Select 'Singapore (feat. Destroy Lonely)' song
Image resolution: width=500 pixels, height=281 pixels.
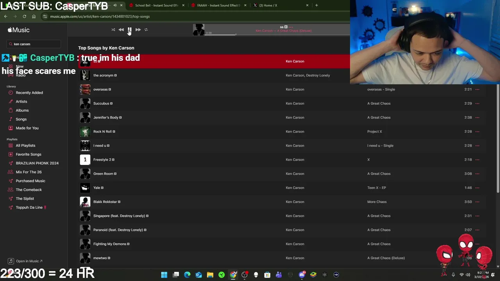click(119, 216)
